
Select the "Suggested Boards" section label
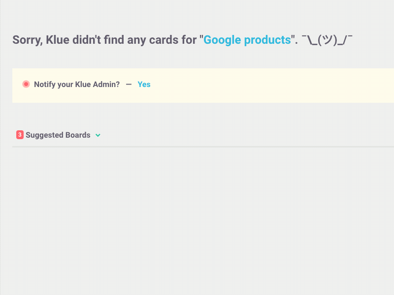point(58,135)
